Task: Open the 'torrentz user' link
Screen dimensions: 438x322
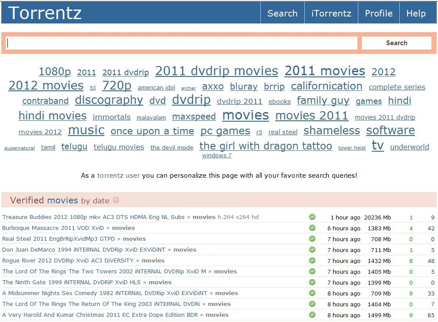Action: coord(118,176)
